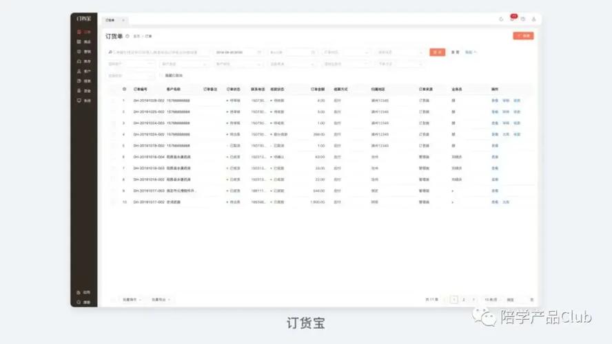
Task: Toggle the hide-cancelled-orders checkbox below the filters
Action: pos(161,76)
